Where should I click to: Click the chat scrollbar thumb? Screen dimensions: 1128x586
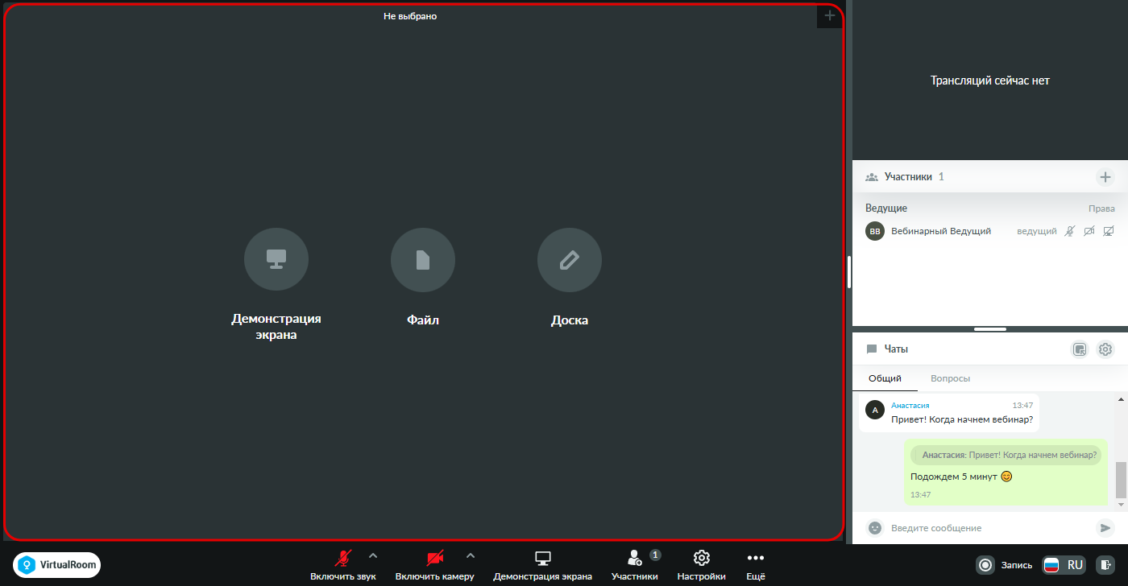[x=1121, y=481]
